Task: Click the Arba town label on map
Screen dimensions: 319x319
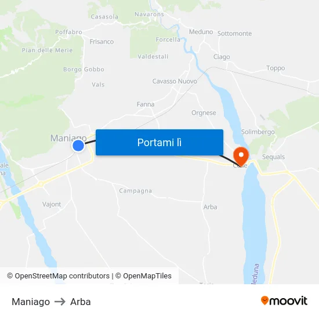Action: point(211,207)
